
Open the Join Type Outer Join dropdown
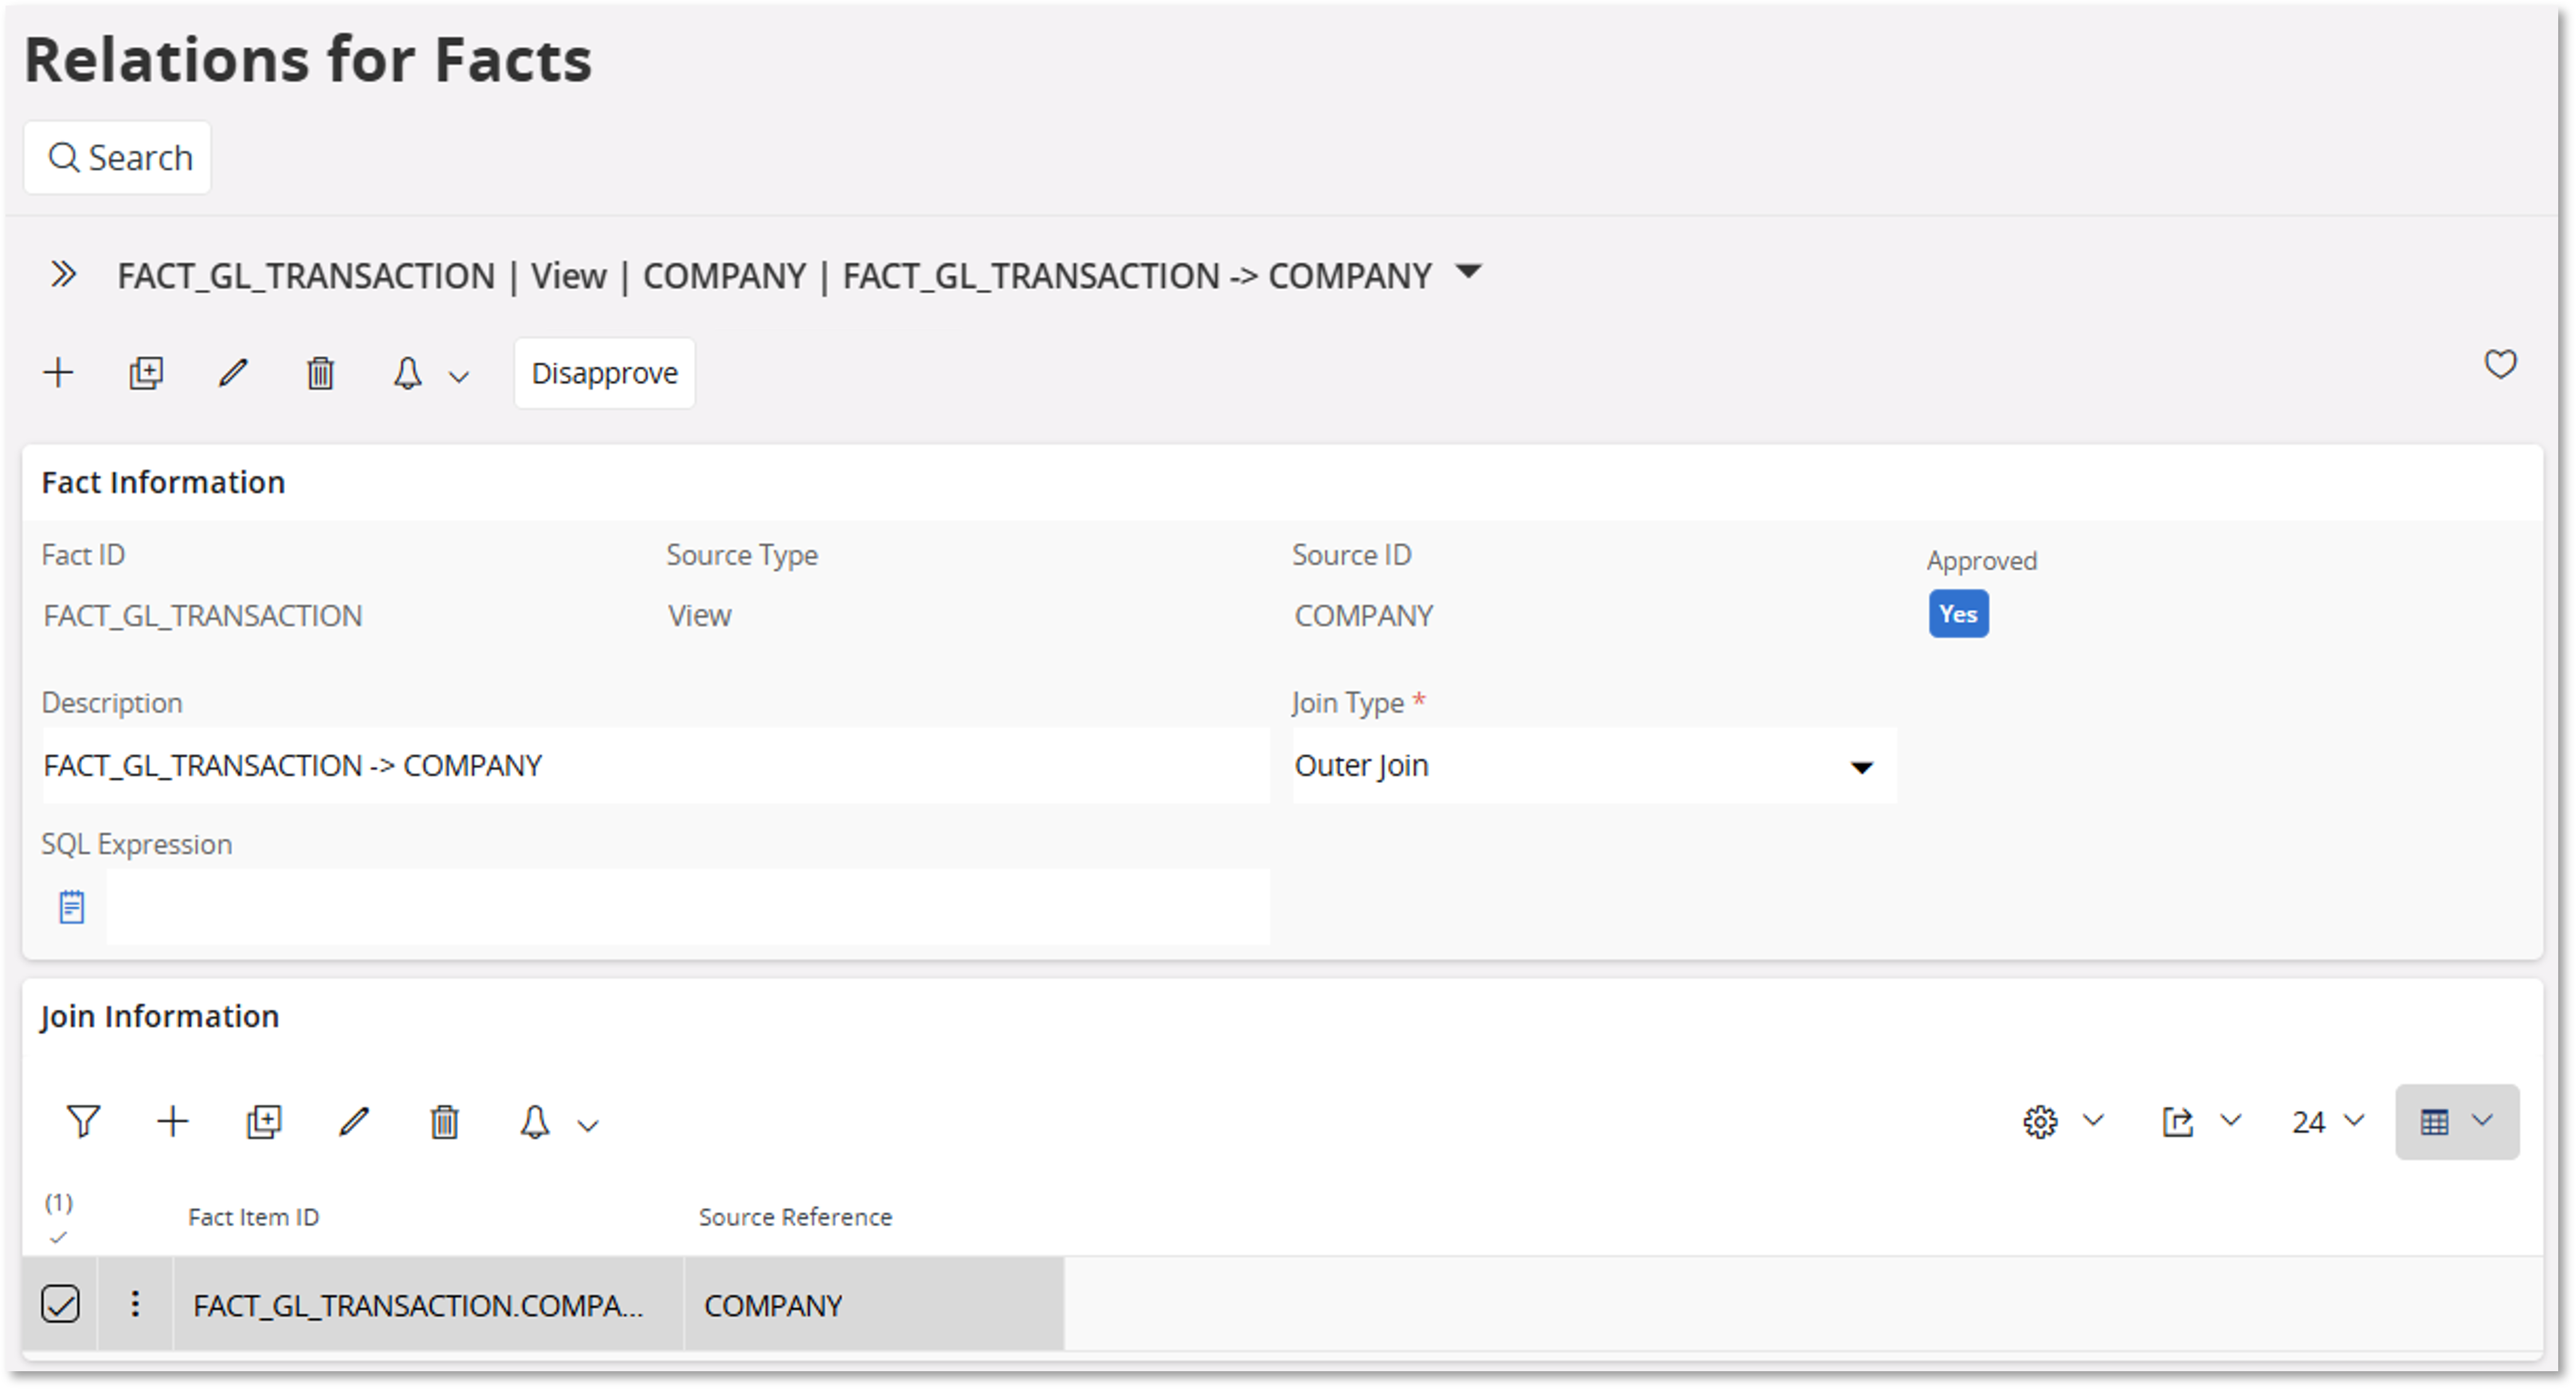coord(1594,766)
